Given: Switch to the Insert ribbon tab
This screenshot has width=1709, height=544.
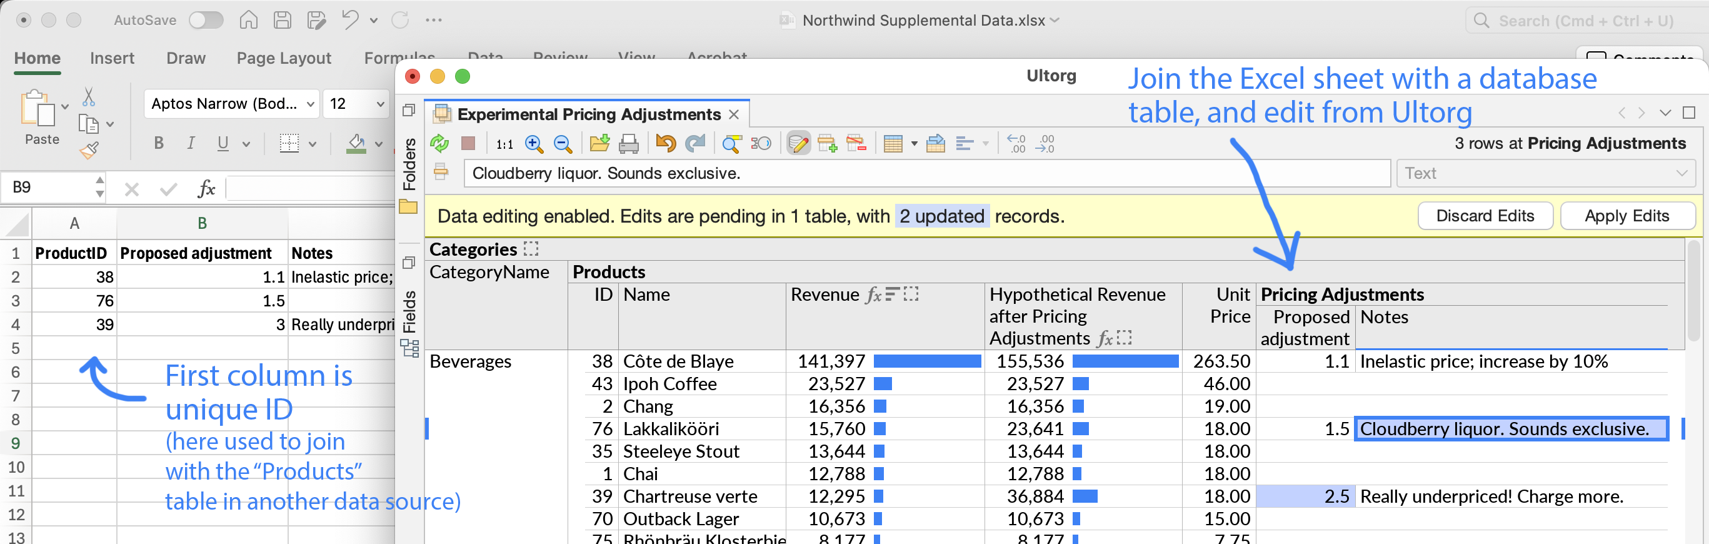Looking at the screenshot, I should [112, 58].
